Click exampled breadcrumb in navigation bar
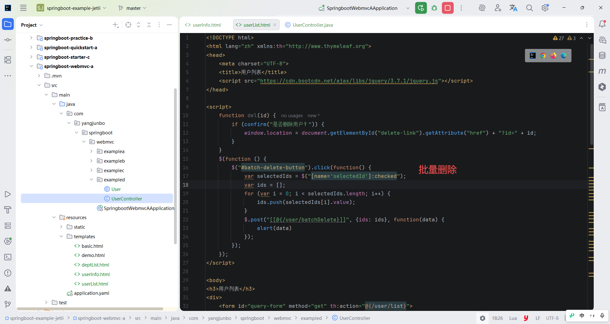 coord(311,318)
